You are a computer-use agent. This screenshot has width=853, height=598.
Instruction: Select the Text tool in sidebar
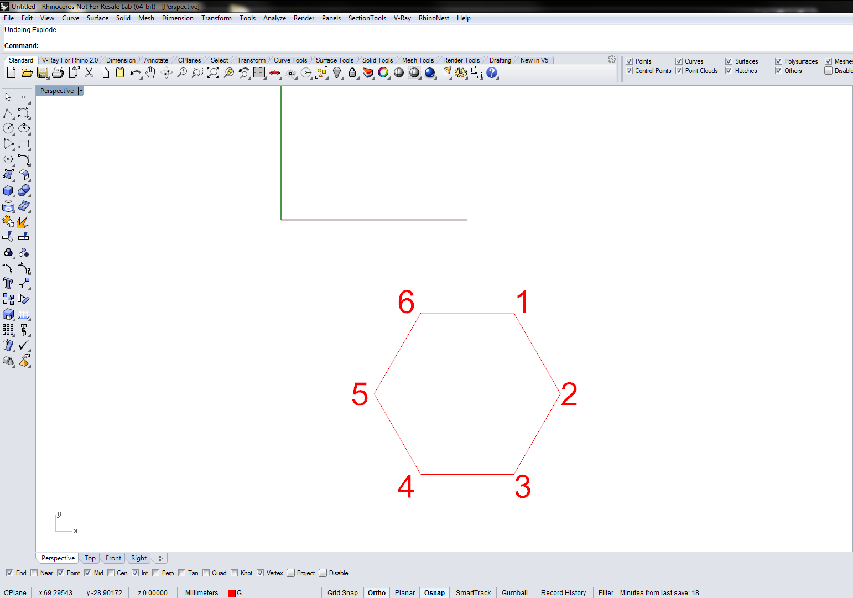[x=8, y=283]
